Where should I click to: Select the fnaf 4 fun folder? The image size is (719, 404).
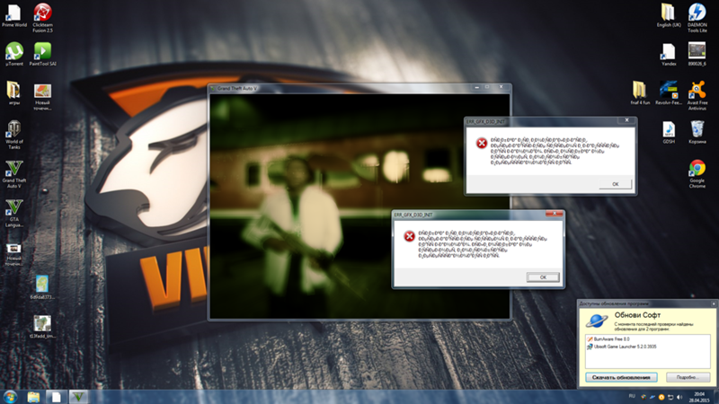[640, 93]
